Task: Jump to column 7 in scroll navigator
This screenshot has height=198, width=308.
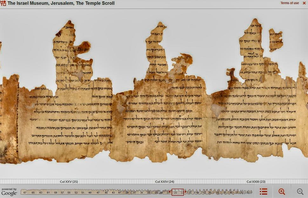Action: coord(237,193)
